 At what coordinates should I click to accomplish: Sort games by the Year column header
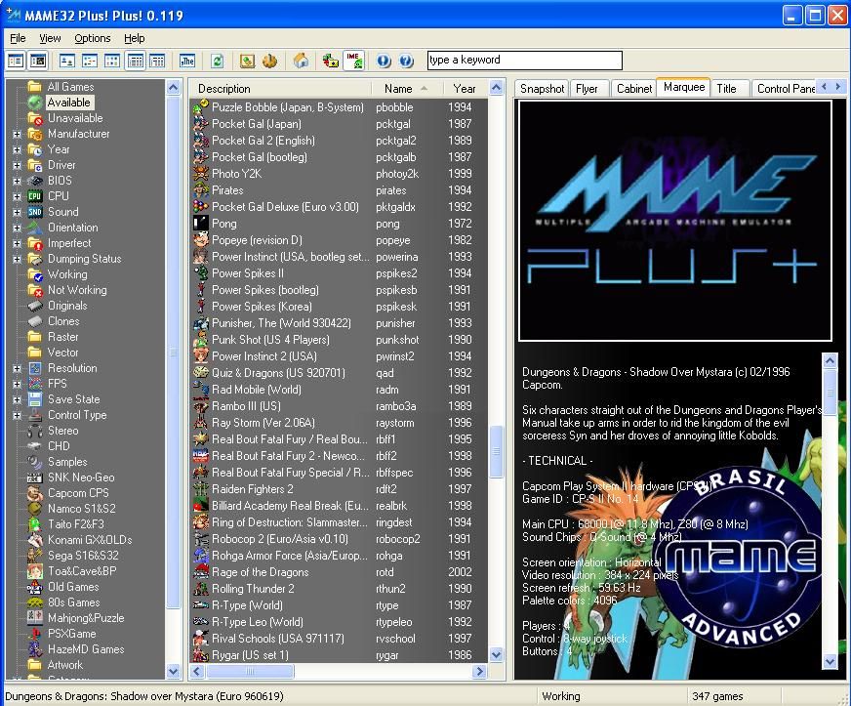[x=464, y=89]
